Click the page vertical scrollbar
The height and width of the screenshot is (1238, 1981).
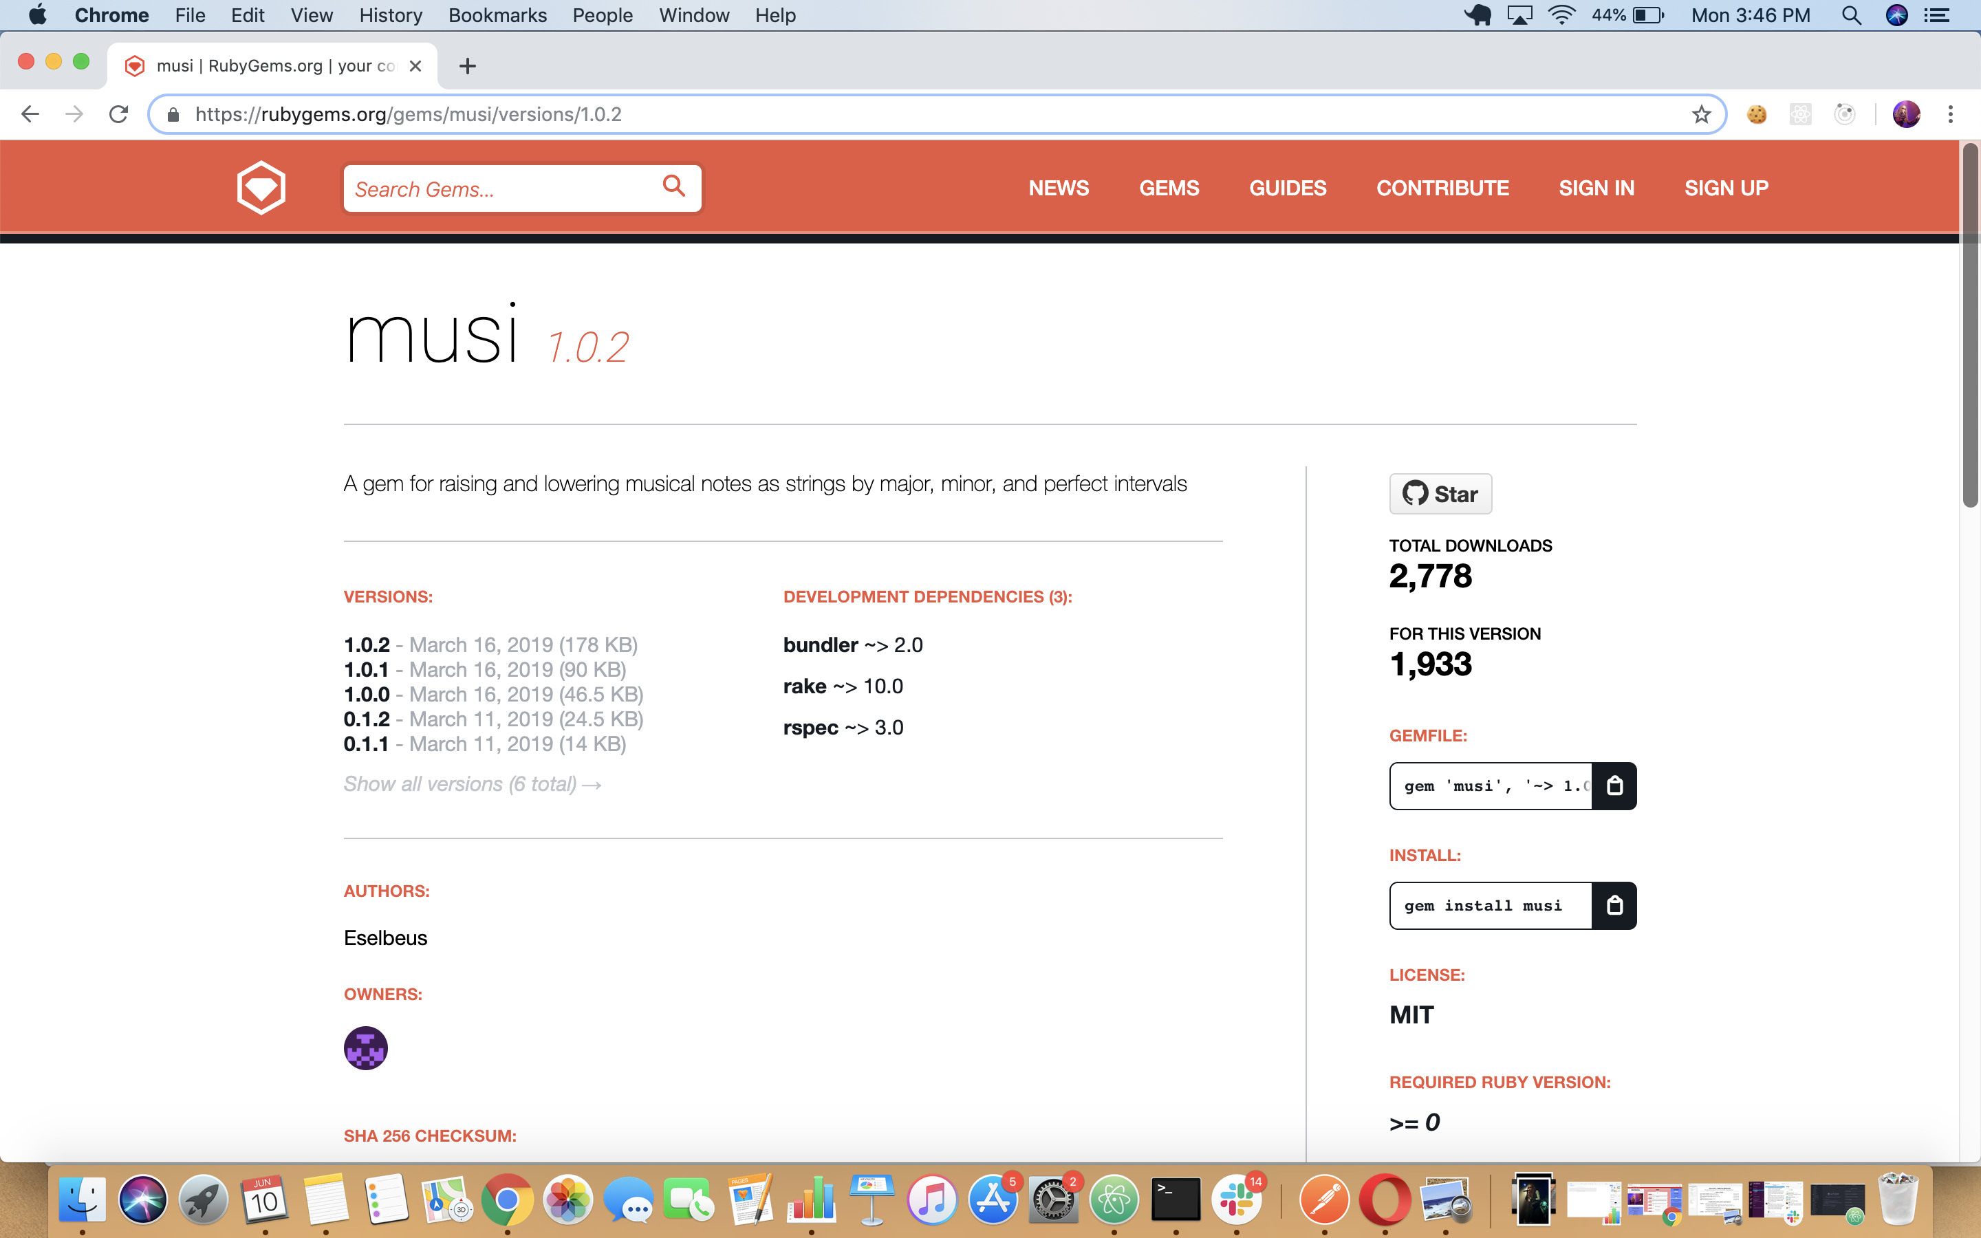pos(1969,325)
